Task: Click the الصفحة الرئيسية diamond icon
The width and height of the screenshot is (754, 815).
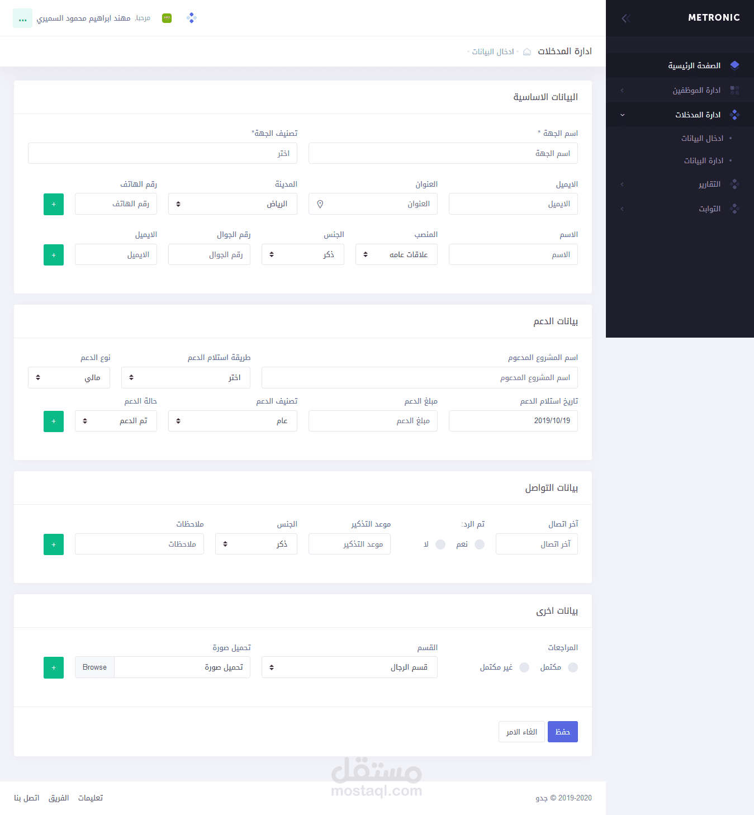Action: coord(734,65)
